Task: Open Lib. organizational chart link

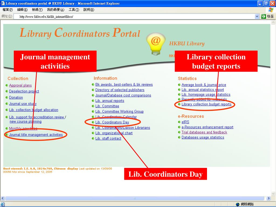Action: [x=114, y=133]
